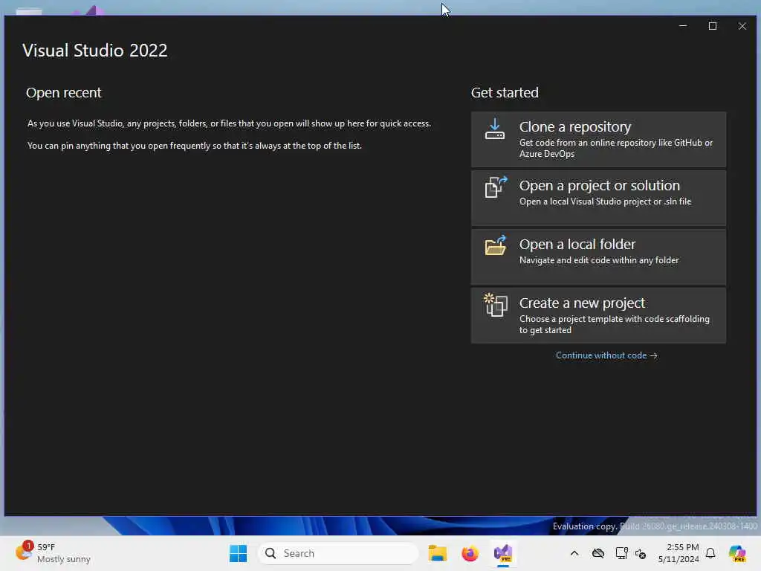Minimize the Visual Studio 2022 window
Viewport: 761px width, 571px height.
(x=682, y=26)
